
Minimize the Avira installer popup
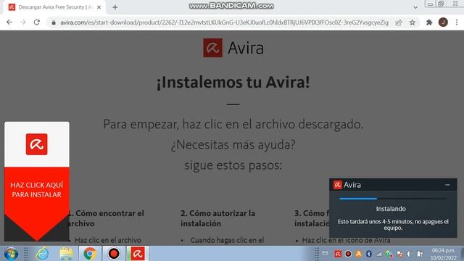[447, 185]
